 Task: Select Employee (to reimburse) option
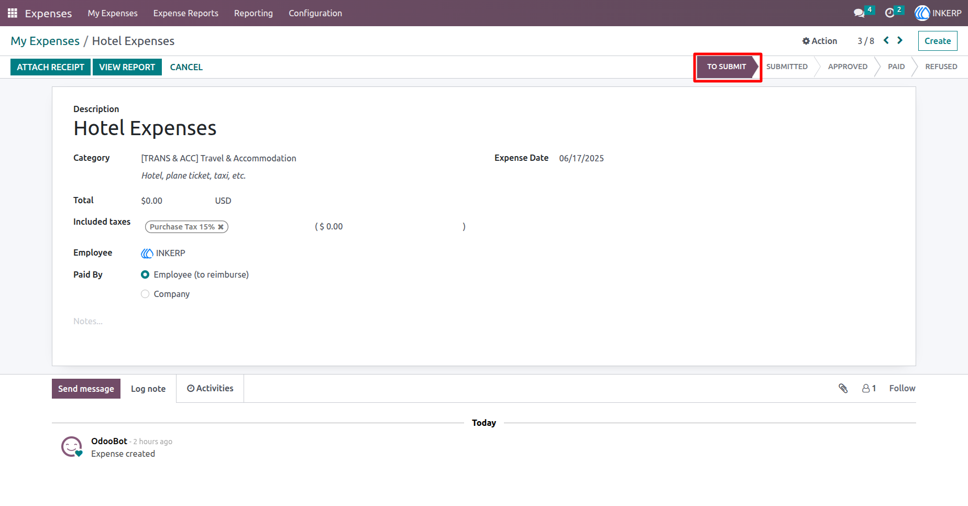[x=145, y=274]
